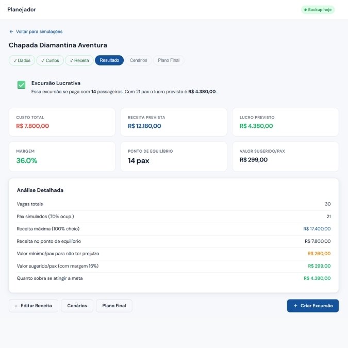Click the bottom Cenários button

pos(77,306)
